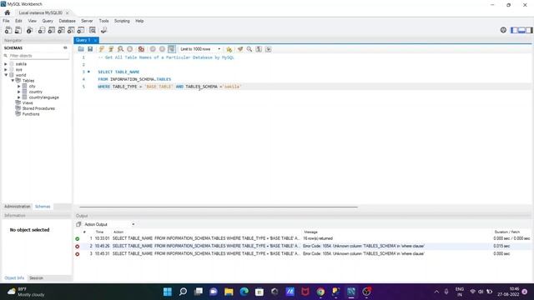Rollback the transaction icon
Viewport: 534px width, 300px height.
[x=162, y=49]
